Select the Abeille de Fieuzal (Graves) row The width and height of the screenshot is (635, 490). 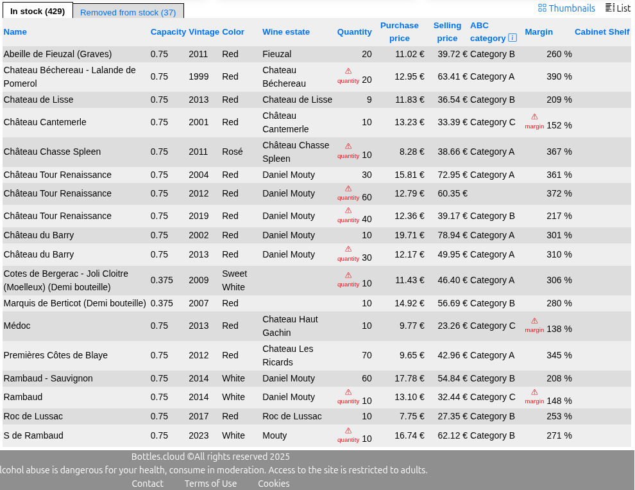pos(58,55)
